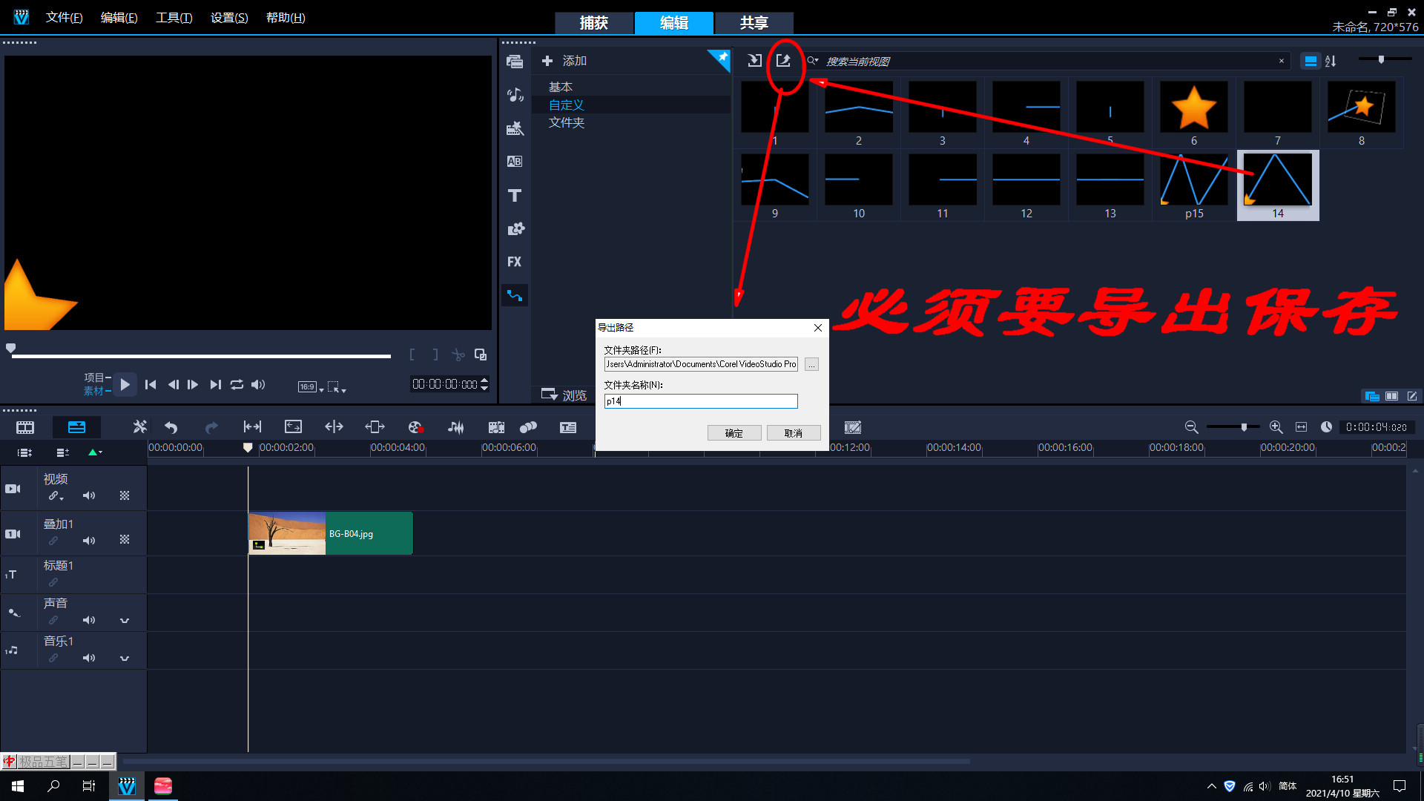The height and width of the screenshot is (801, 1424).
Task: Click the FX effects panel icon
Action: pyautogui.click(x=515, y=261)
